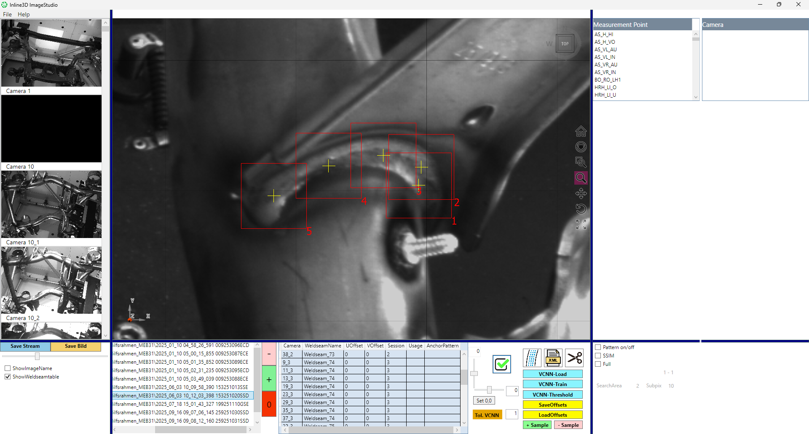The image size is (809, 434).
Task: Click the VCNN-Threshold button
Action: (x=552, y=395)
